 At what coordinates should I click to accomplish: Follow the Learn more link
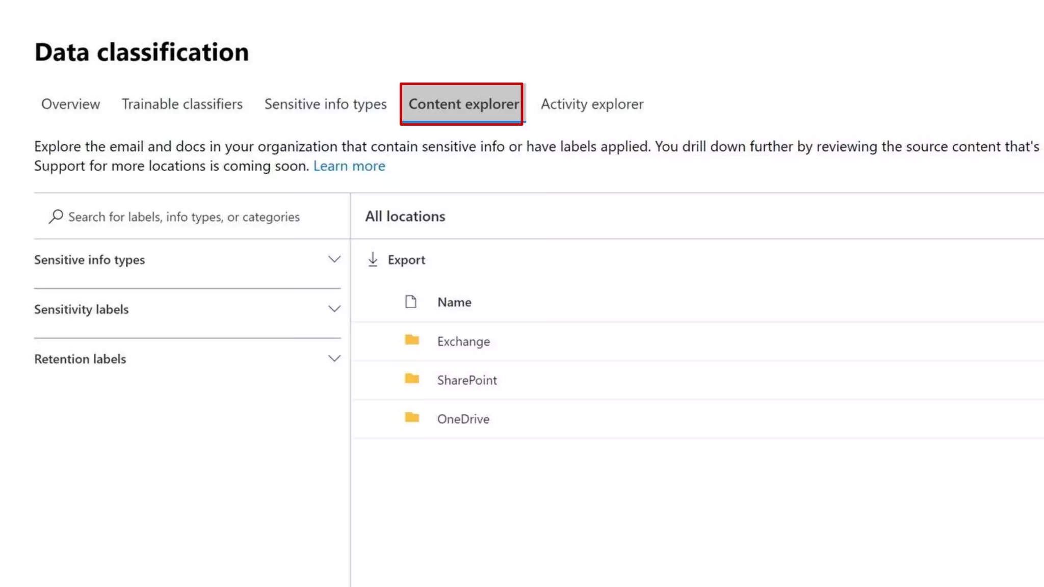pos(349,166)
